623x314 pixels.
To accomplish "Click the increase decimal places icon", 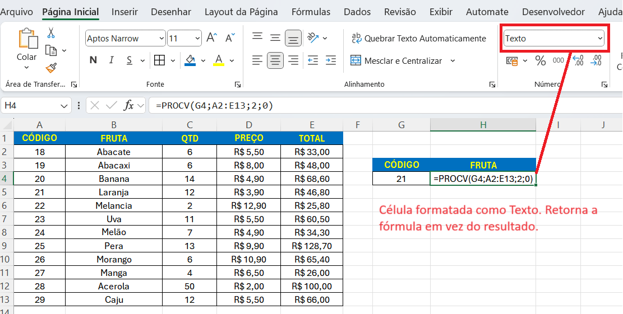I will pyautogui.click(x=578, y=60).
